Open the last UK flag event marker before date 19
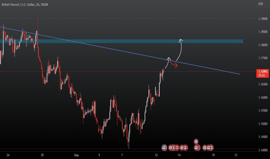Viewport: 270px width, 159px height. [x=205, y=147]
